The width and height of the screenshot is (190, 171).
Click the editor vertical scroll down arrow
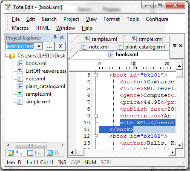(179, 145)
